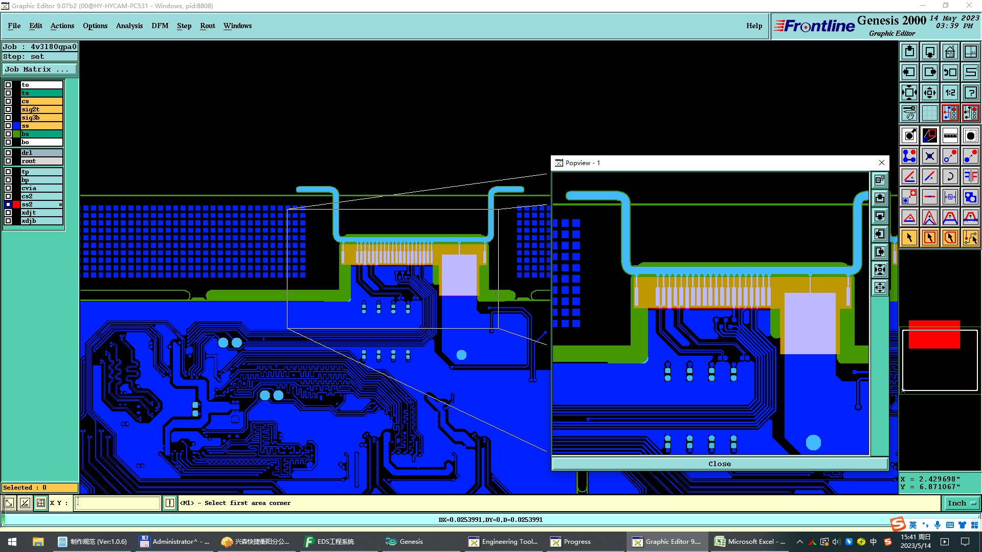Open the DFM menu
This screenshot has width=982, height=552.
[x=160, y=26]
